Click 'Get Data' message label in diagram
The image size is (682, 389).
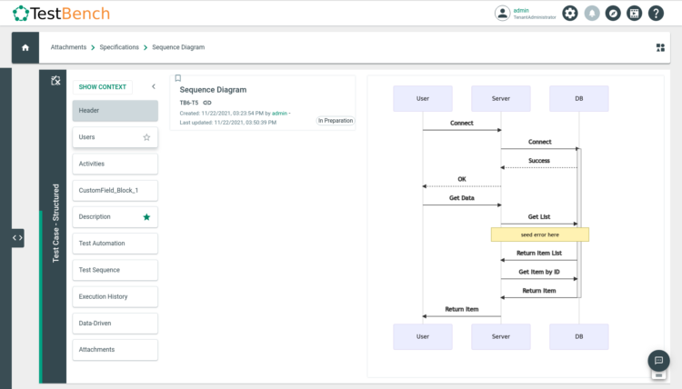462,198
